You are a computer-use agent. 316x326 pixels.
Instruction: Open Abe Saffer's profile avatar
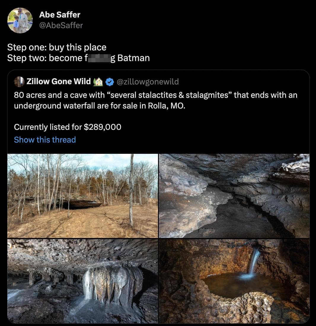20,20
